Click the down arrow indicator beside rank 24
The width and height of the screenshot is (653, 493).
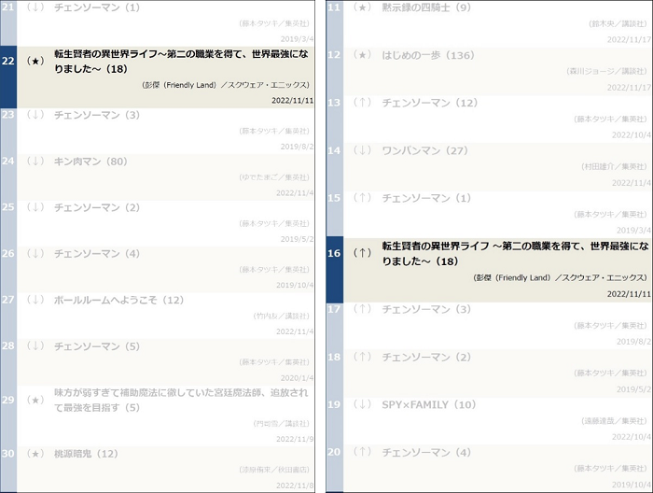coord(35,162)
